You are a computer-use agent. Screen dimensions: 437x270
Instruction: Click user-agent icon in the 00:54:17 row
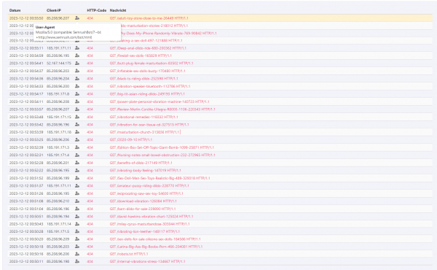(77, 94)
